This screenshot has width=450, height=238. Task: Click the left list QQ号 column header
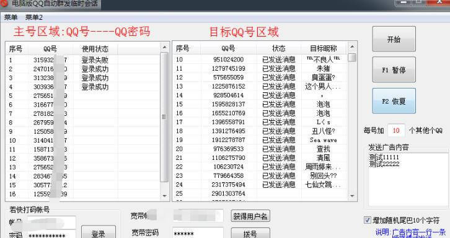click(x=50, y=49)
